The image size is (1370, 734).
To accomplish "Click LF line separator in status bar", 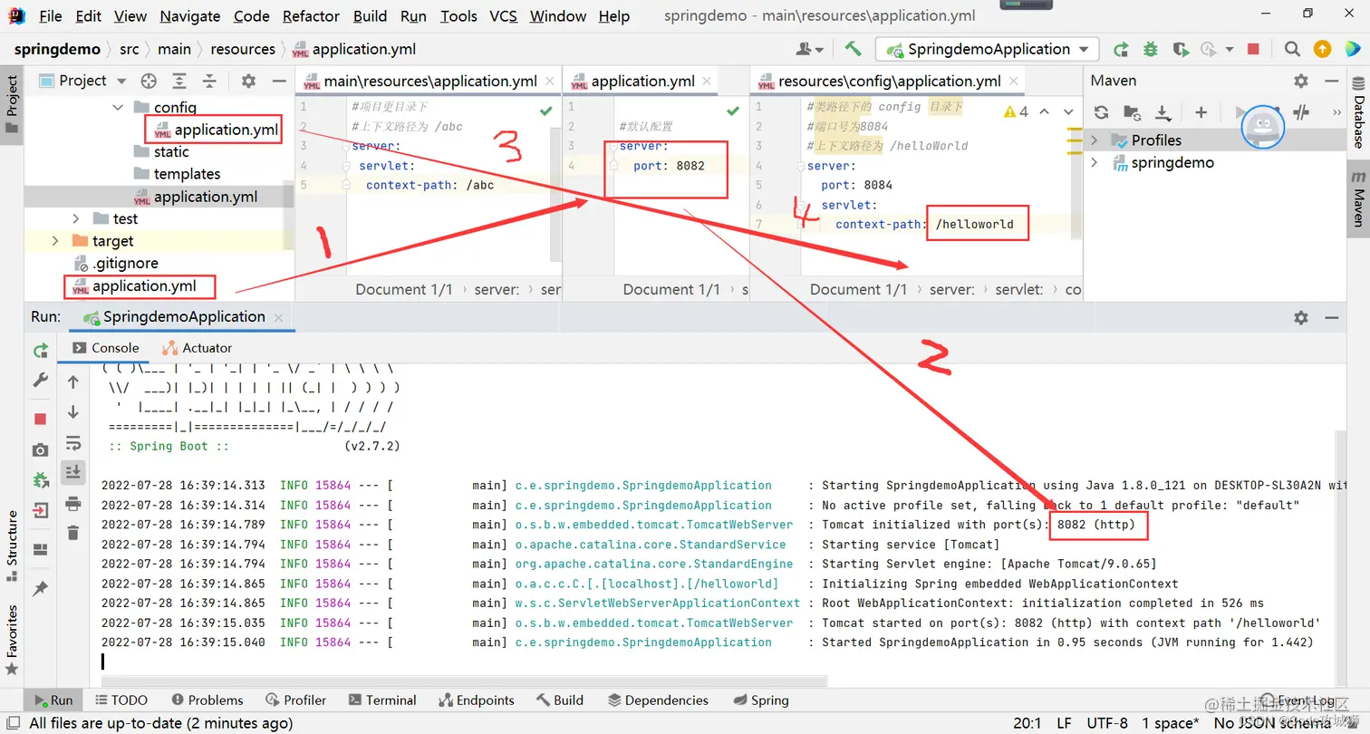I will click(1064, 722).
